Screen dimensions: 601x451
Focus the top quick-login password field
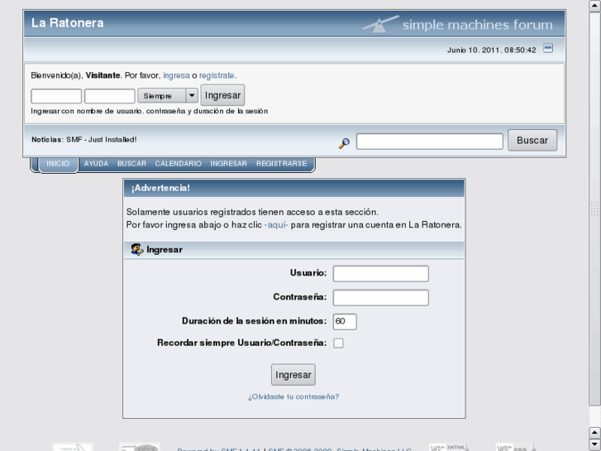coord(110,96)
